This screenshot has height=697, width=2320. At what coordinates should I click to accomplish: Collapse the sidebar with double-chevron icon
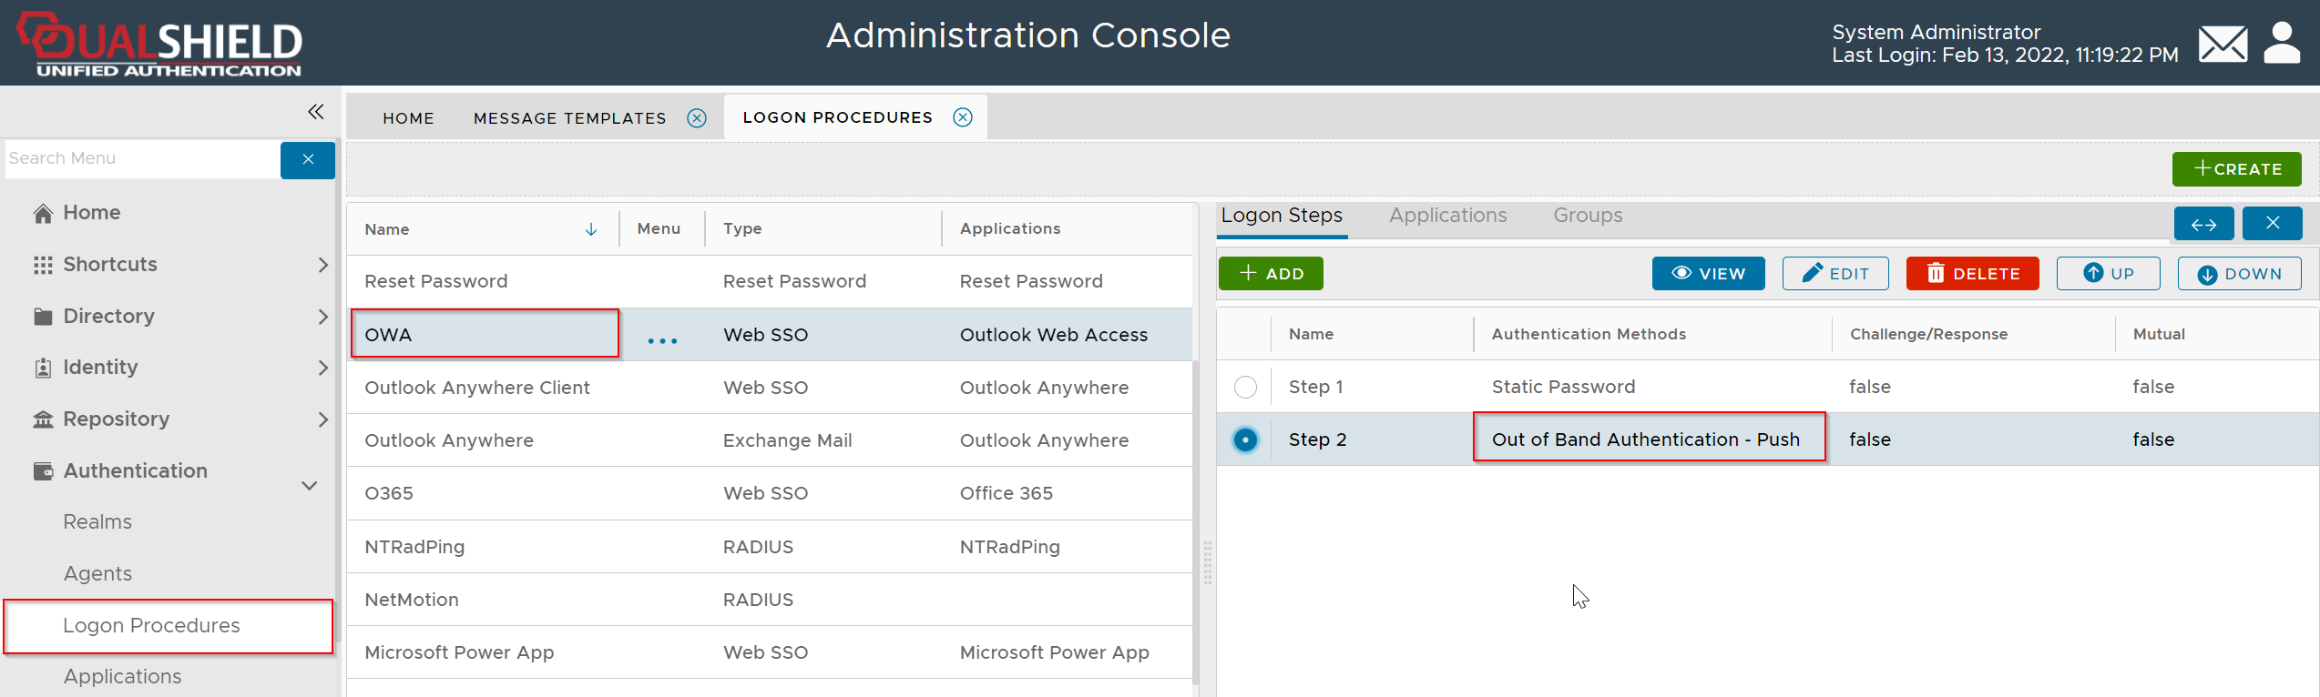(x=316, y=112)
